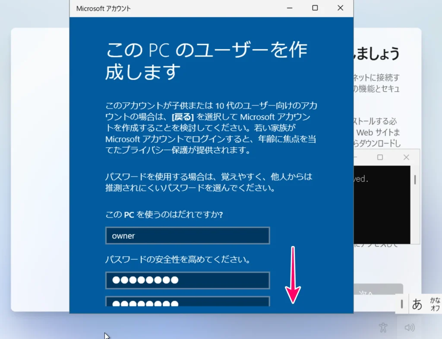Focus the first password field
442x339 pixels.
tap(187, 280)
